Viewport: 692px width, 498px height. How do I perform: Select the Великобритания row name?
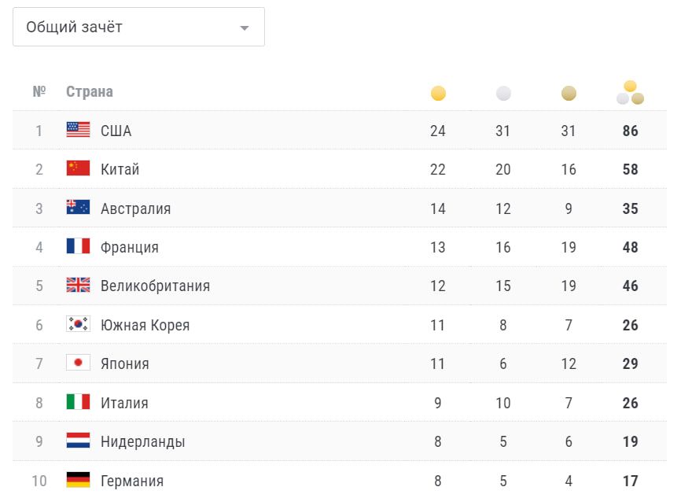(x=155, y=286)
